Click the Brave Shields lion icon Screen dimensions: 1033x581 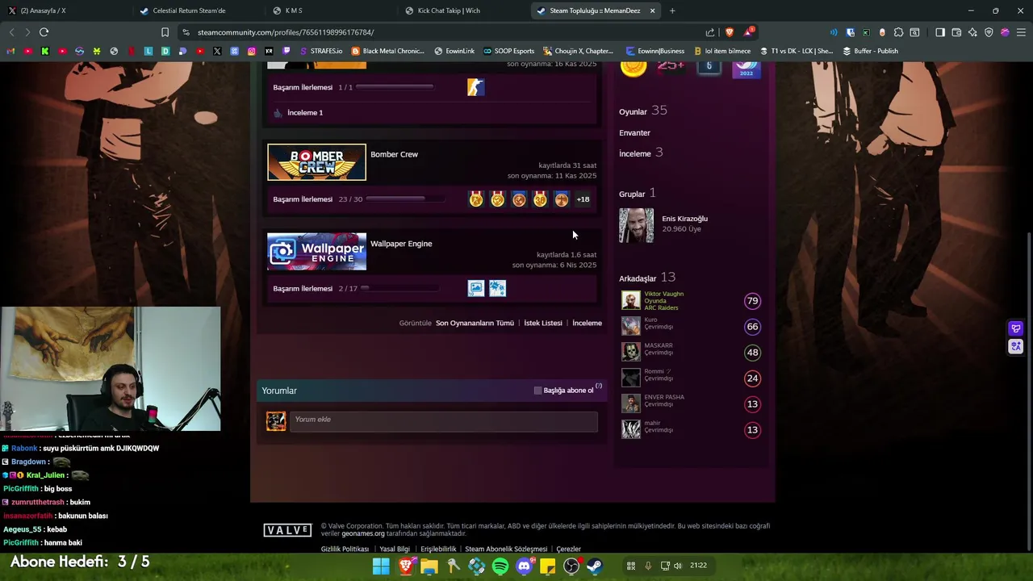730,32
